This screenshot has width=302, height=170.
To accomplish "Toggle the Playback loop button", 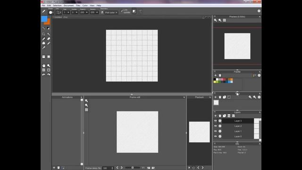I will click(x=194, y=168).
